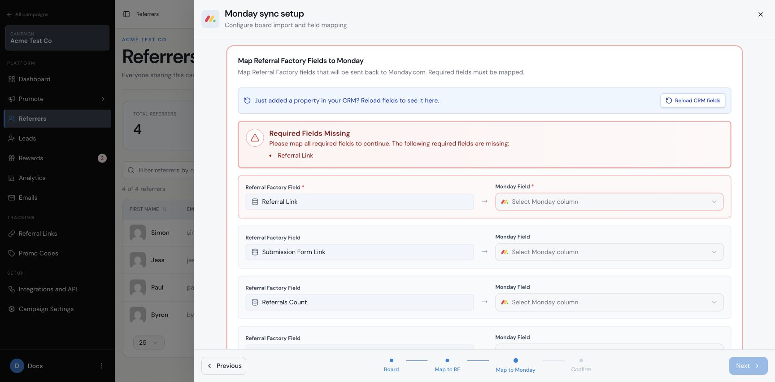Sort the referrers table by First Name

coord(148,209)
